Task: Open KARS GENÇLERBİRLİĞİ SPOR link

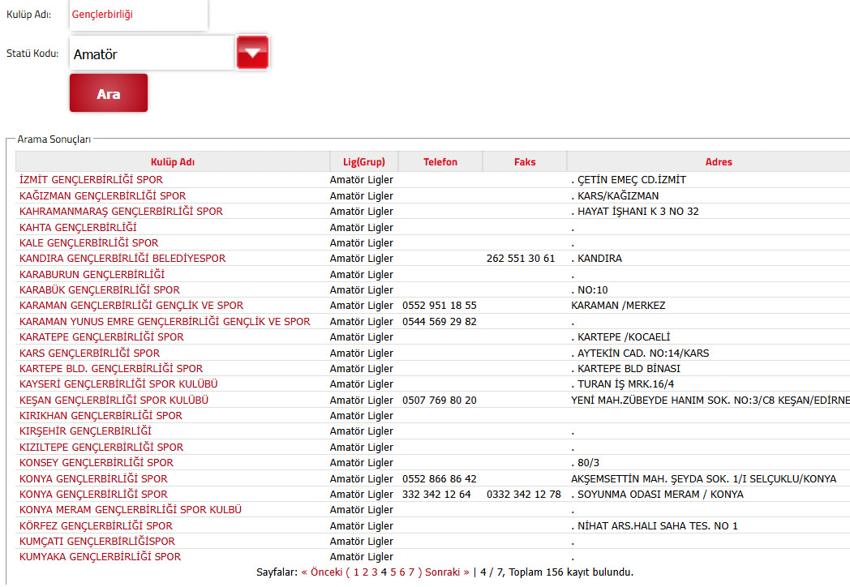Action: pyautogui.click(x=89, y=353)
